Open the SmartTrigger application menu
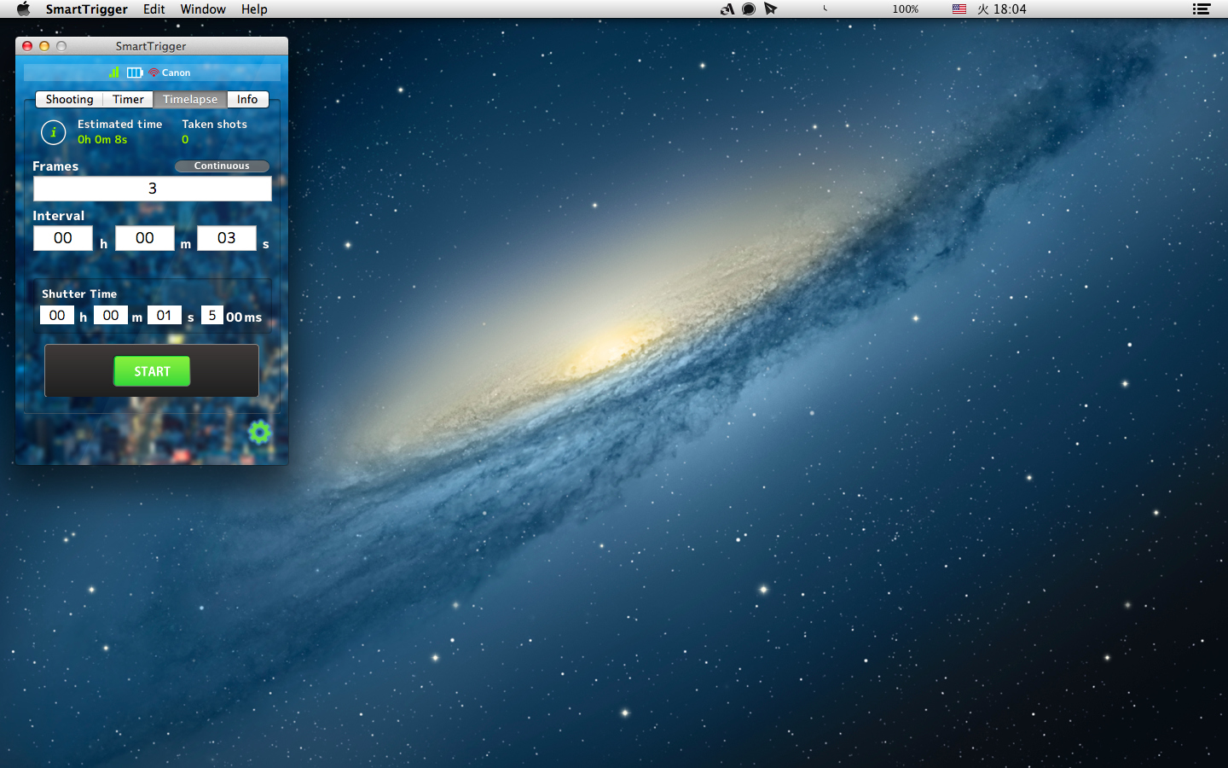The image size is (1228, 768). [86, 9]
